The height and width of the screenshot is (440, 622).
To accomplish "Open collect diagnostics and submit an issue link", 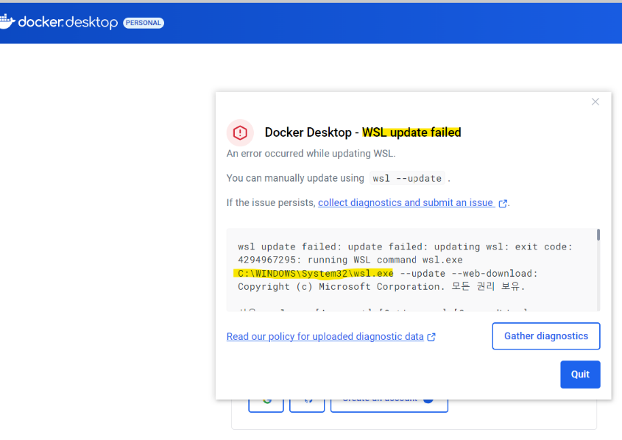I will 406,202.
